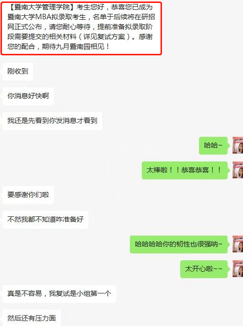
Task: Click the 刚收到 message bubble
Action: coord(18,71)
